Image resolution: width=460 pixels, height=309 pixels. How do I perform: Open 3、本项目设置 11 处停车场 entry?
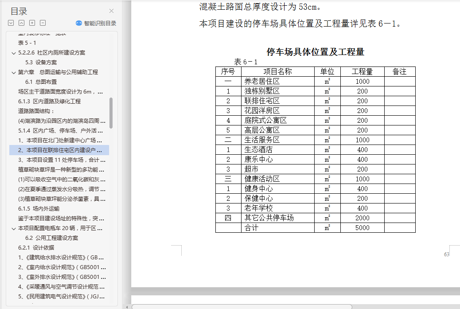[62, 160]
